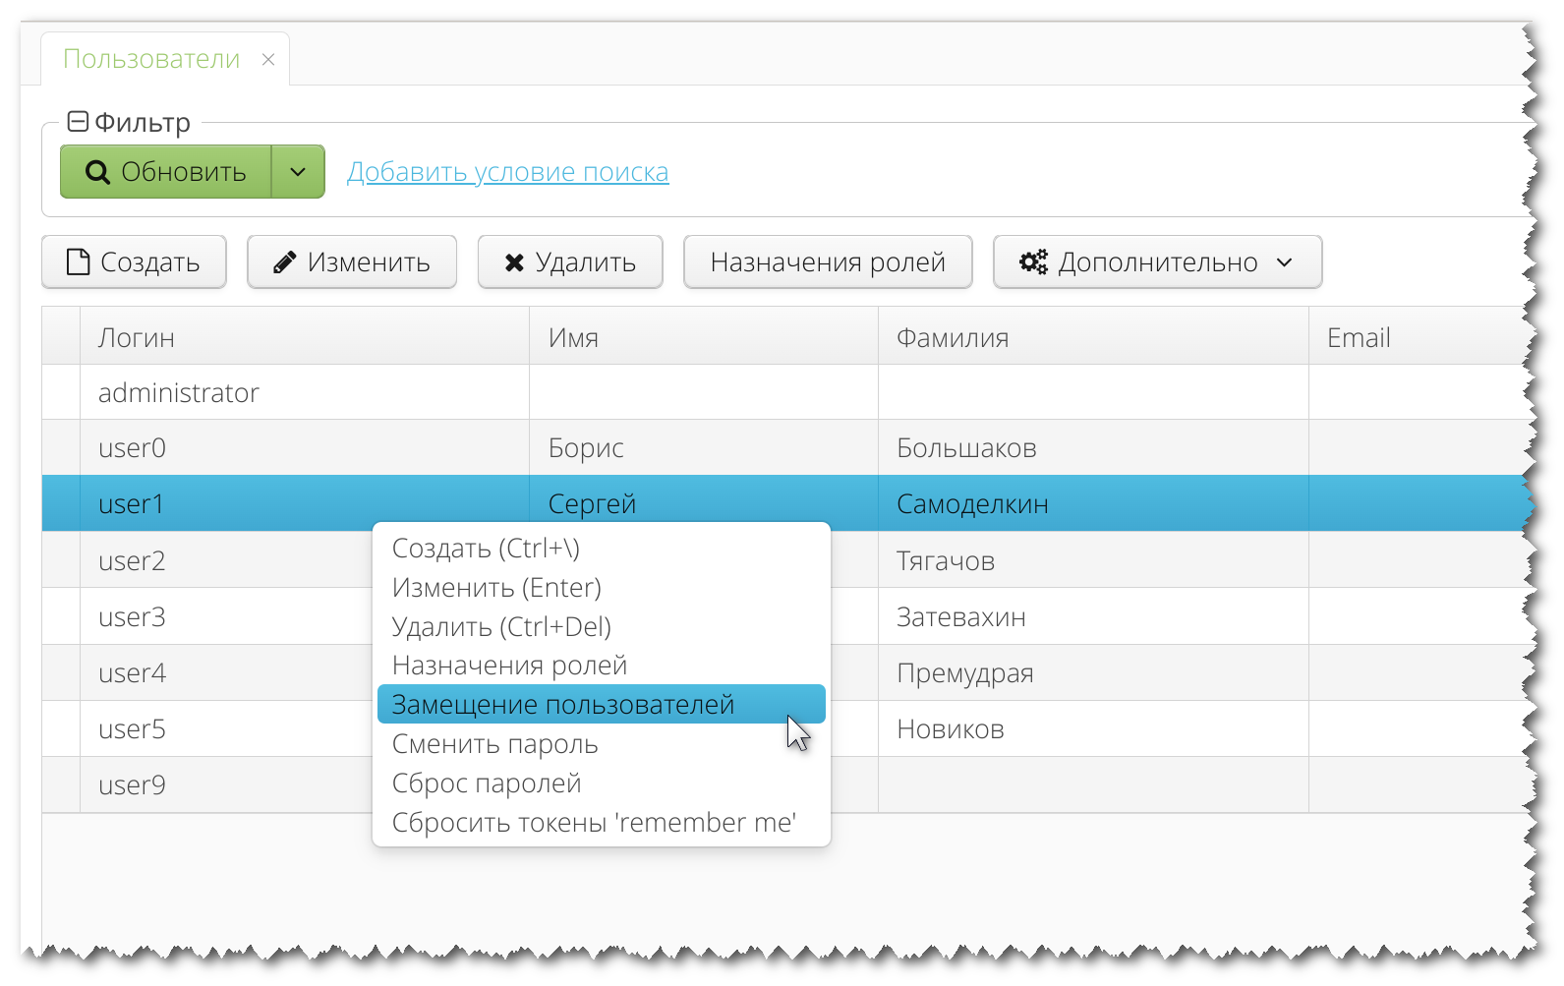Image resolution: width=1564 pixels, height=986 pixels.
Task: Choose Сбросить токены 'remember me' menu item
Action: pos(602,822)
